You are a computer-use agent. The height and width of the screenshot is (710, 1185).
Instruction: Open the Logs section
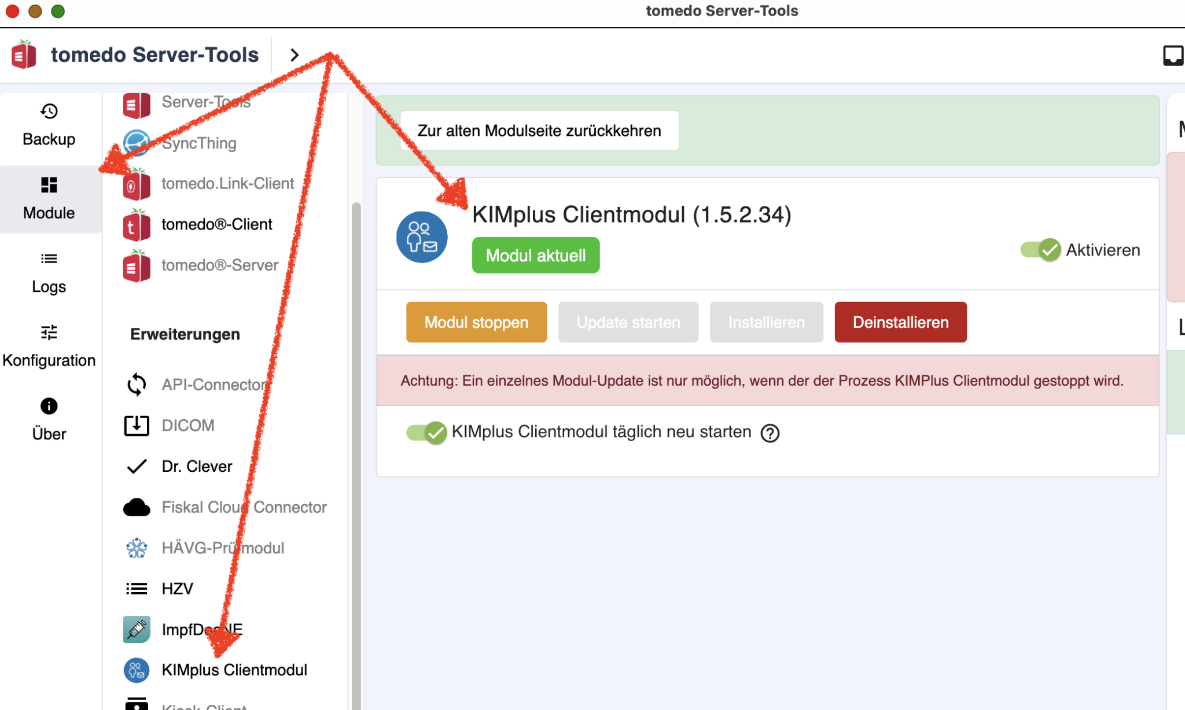point(49,273)
